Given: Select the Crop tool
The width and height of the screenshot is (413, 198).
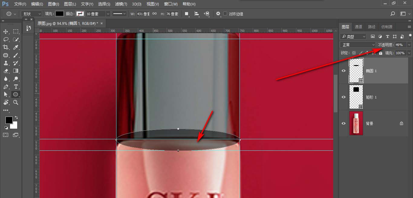Looking at the screenshot, I should tap(6, 47).
